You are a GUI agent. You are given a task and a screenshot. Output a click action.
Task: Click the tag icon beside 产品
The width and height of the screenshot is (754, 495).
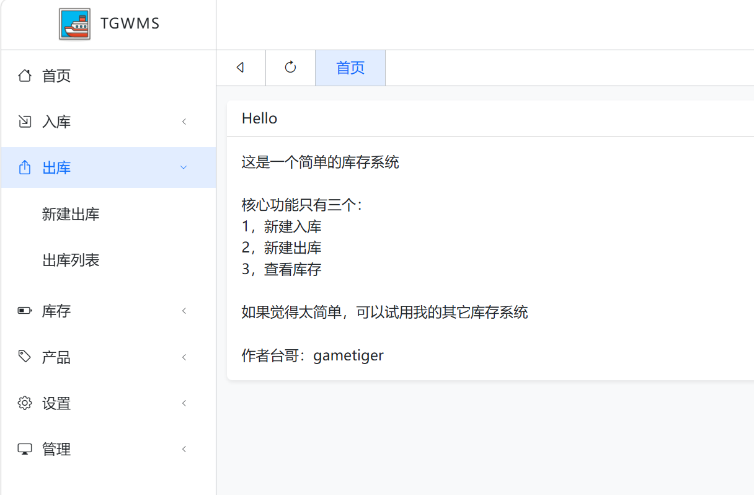pos(25,357)
